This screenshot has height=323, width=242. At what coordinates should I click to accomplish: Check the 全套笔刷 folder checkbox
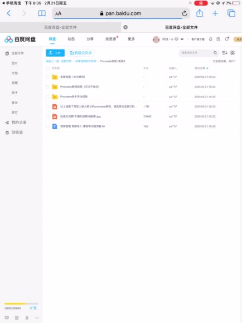coord(47,77)
